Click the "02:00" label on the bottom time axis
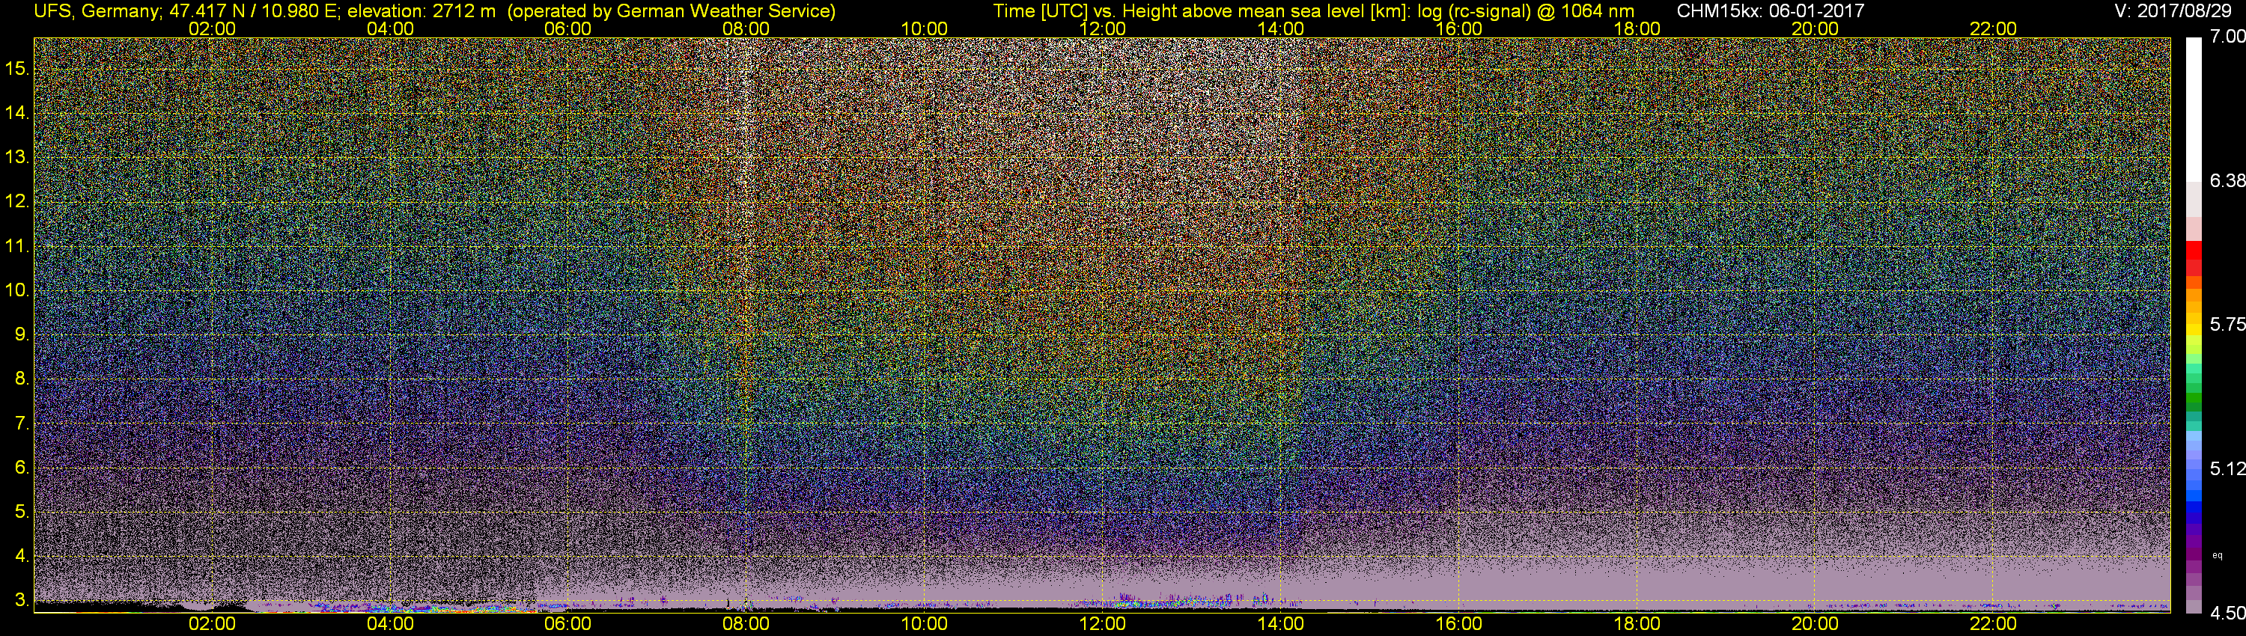 tap(212, 624)
